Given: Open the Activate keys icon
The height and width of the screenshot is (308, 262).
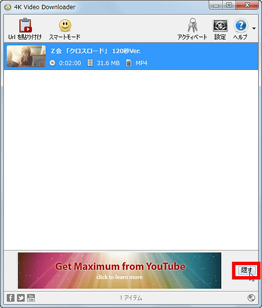Looking at the screenshot, I should 193,25.
